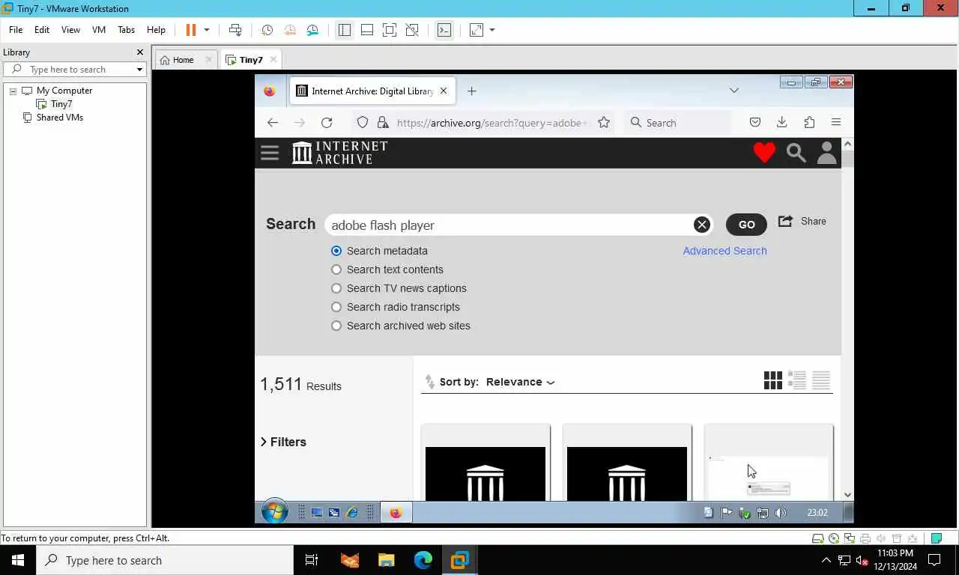Open the Sort by Relevance dropdown
The height and width of the screenshot is (575, 959).
520,382
